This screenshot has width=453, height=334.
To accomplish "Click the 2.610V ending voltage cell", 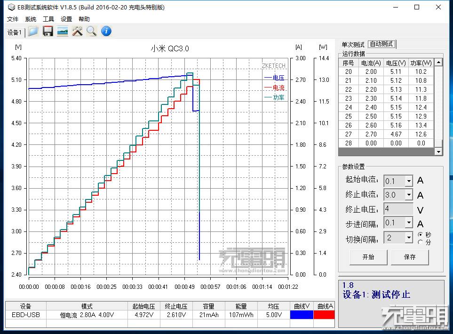I will pyautogui.click(x=176, y=315).
